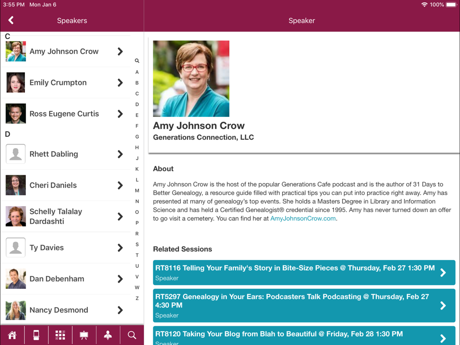
Task: Jump to letter P in index
Action: (x=137, y=223)
